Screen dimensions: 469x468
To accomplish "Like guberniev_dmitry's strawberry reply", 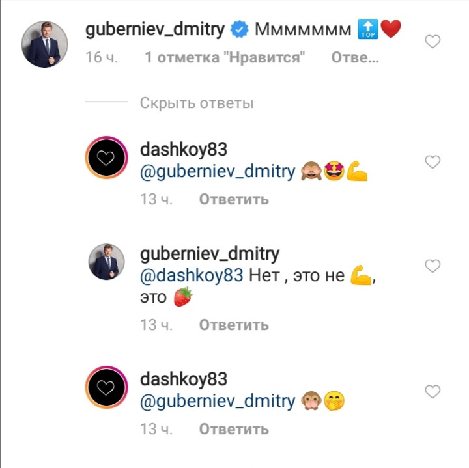I will tap(433, 266).
